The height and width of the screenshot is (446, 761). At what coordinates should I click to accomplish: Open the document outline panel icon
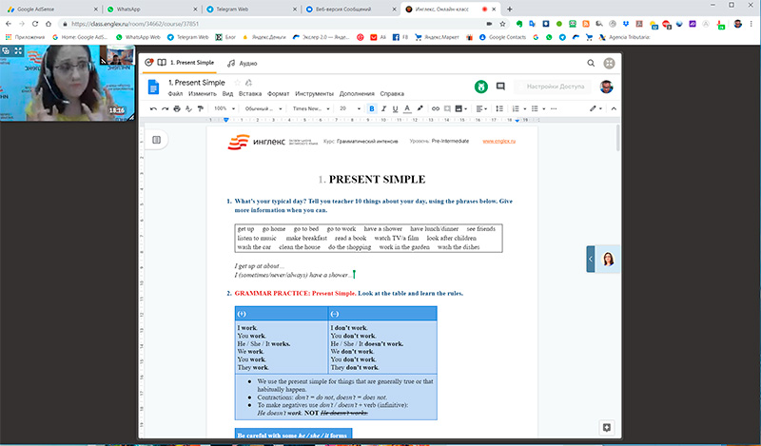coord(156,141)
